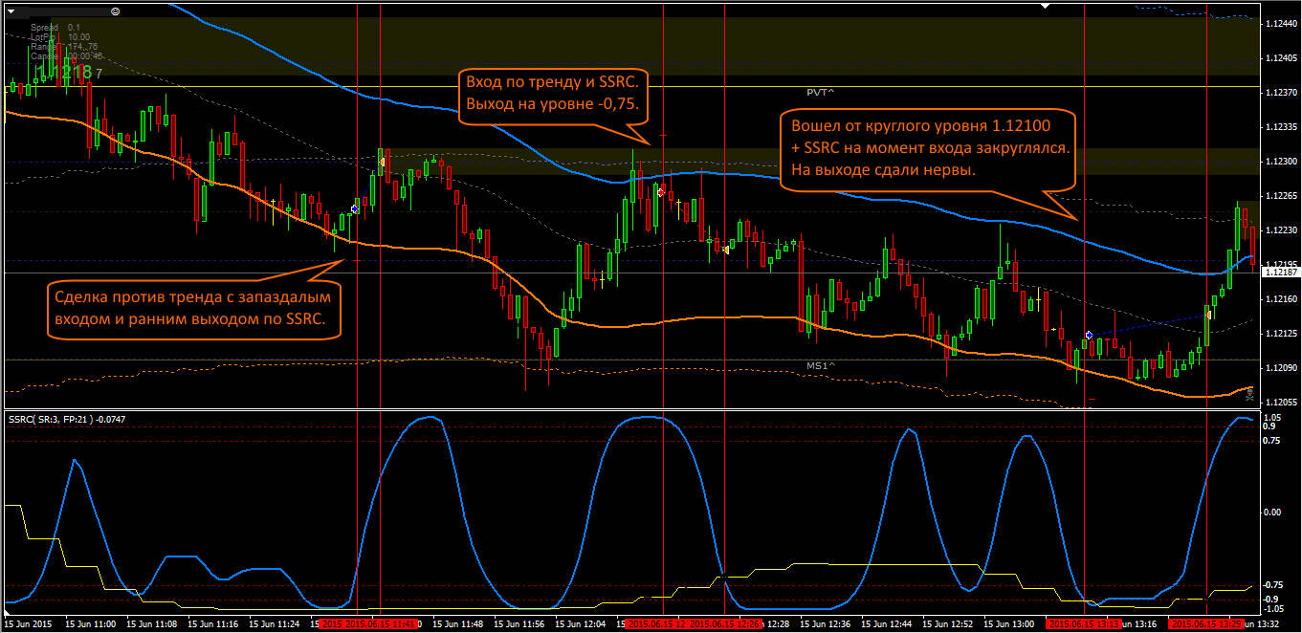Click the smiley expert advisor icon

[115, 11]
